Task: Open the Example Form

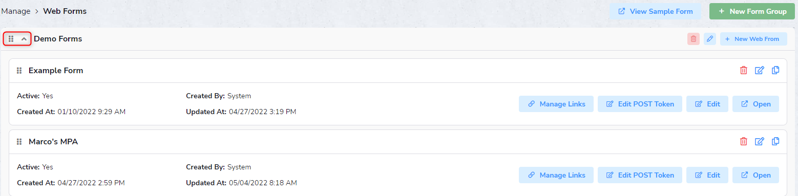Action: coord(755,104)
